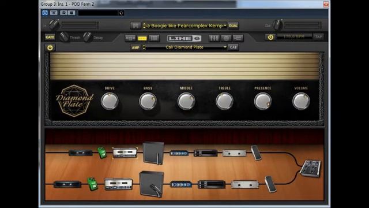Click the BASS knob on the amp
This screenshot has width=369, height=208.
pos(148,101)
